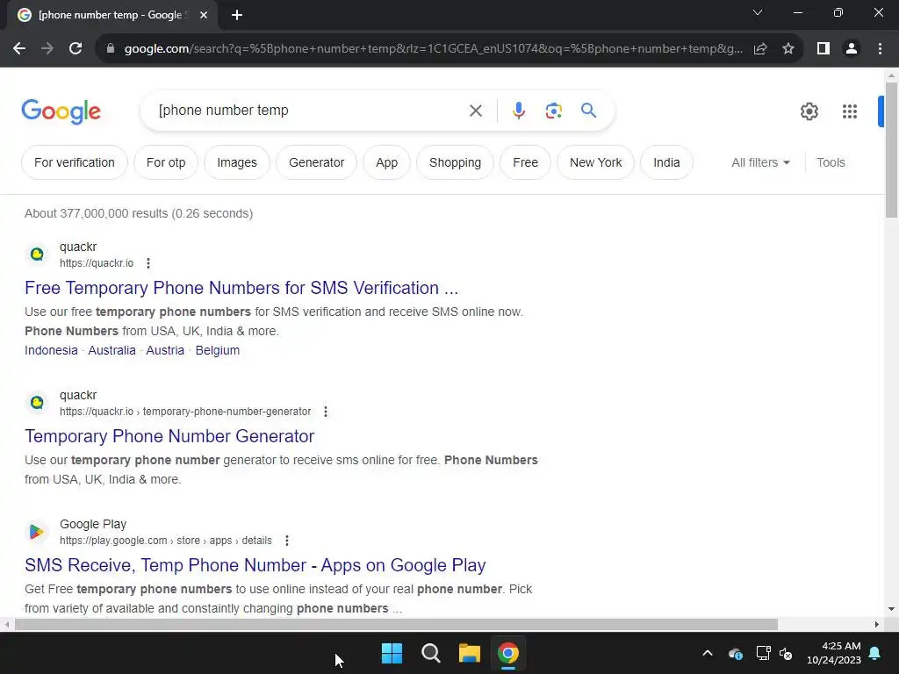Open Windows taskbar search
Screen dimensions: 899x674
pyautogui.click(x=430, y=653)
